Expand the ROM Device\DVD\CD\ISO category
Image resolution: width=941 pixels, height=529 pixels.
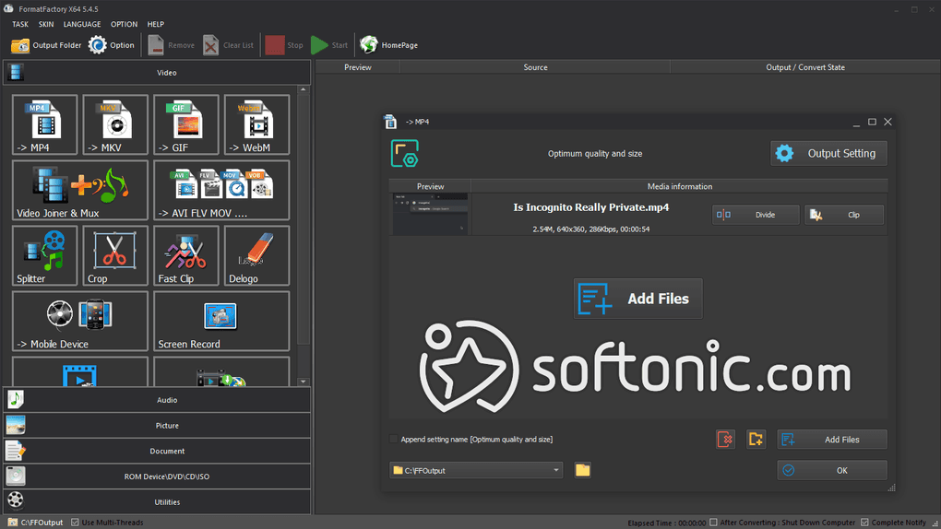click(157, 476)
